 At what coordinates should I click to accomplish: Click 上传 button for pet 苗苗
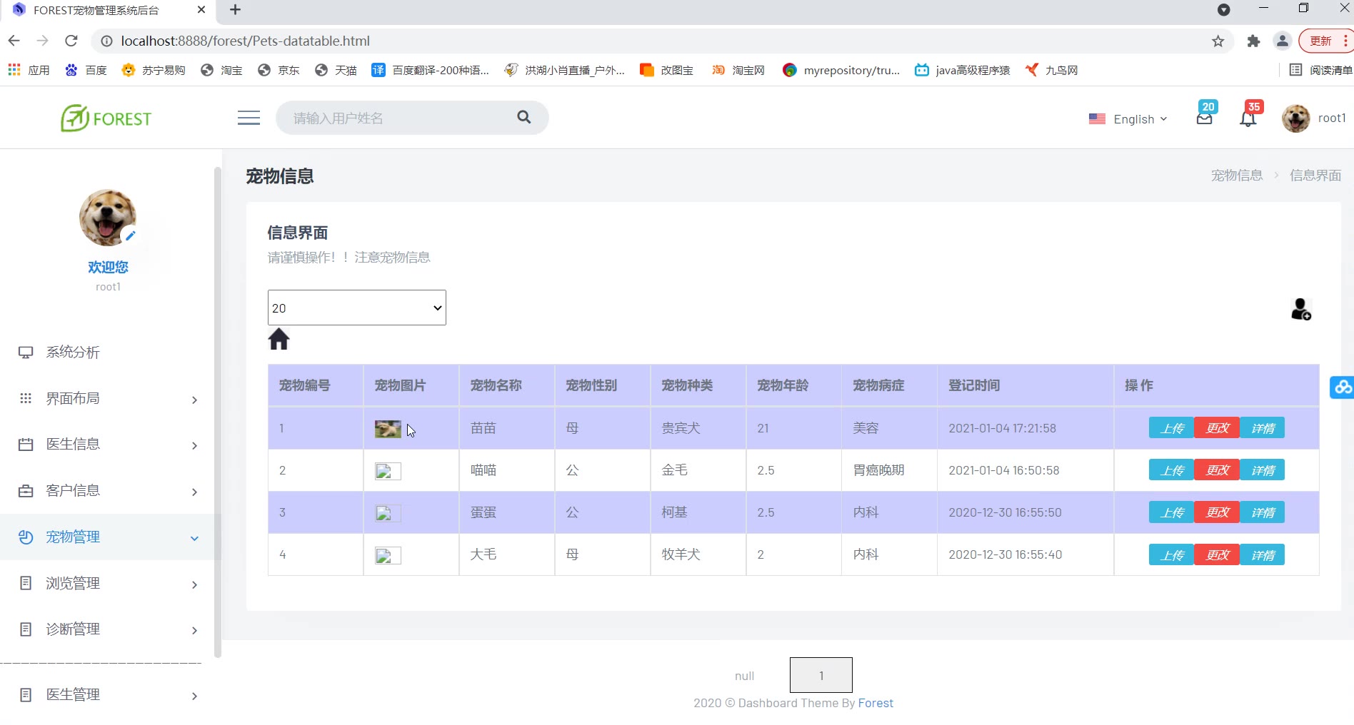click(1171, 428)
